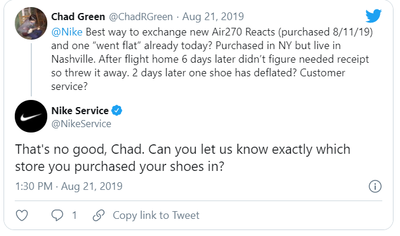Visit the @ChadRGreen handle

[141, 17]
